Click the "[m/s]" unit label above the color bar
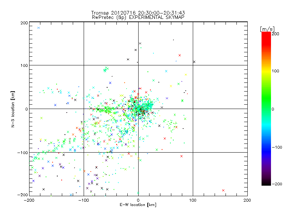The width and height of the screenshot is (291, 218). pyautogui.click(x=267, y=29)
